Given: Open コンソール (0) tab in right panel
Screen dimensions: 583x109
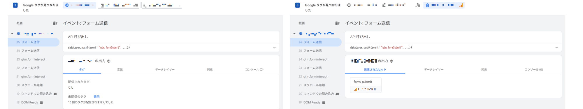Looking at the screenshot, I should 534,70.
